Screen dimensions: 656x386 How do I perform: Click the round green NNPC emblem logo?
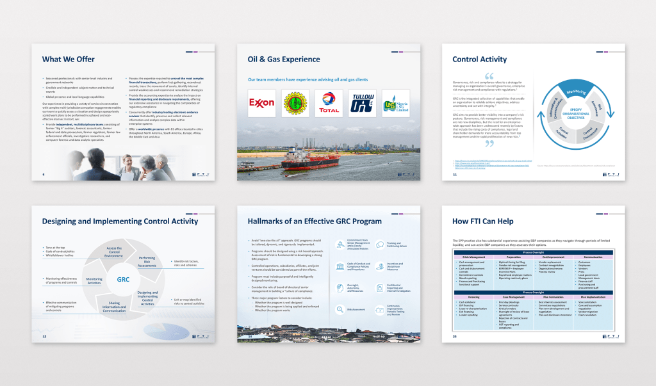click(x=295, y=103)
